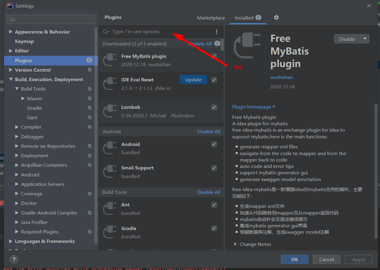This screenshot has height=270, width=380.
Task: Click the Arquillian Containers project-level icon
Action: (90, 165)
